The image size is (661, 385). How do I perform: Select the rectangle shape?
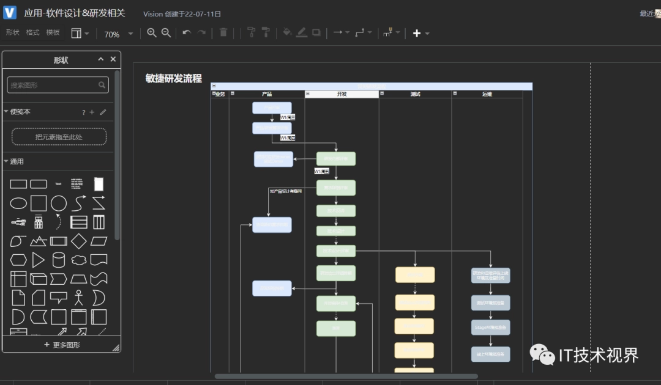pyautogui.click(x=18, y=184)
